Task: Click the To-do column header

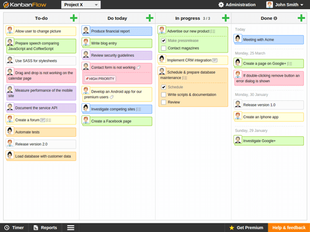Action: 42,19
